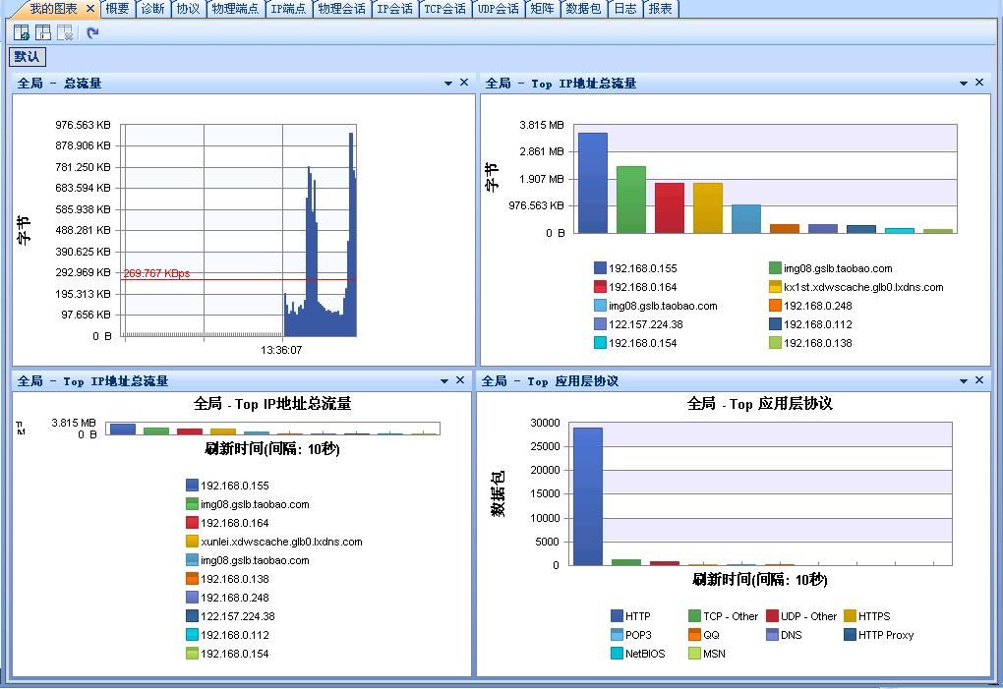1003x689 pixels.
Task: Close the 我的图表 tab with its X
Action: coord(90,9)
